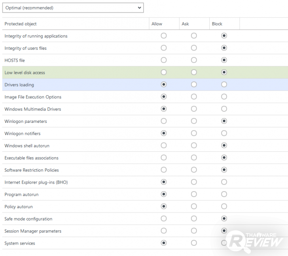Screen dimensions: 288x256
Task: Set Session Manager parameters to Ask
Action: point(194,231)
